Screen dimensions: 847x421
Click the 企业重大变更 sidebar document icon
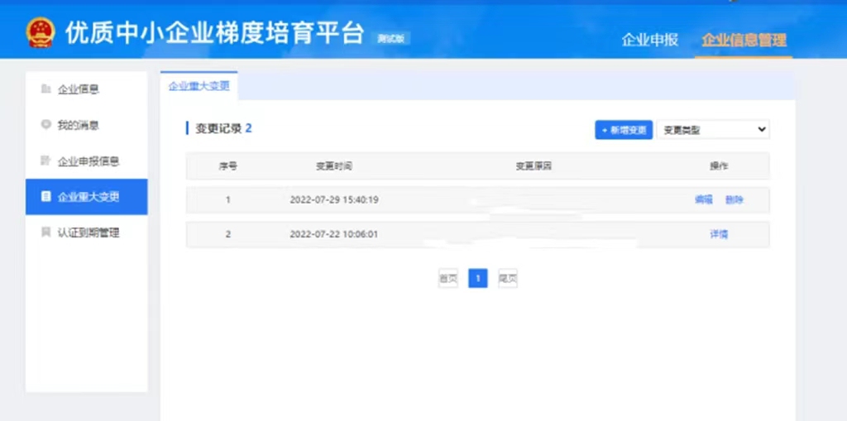coord(46,197)
